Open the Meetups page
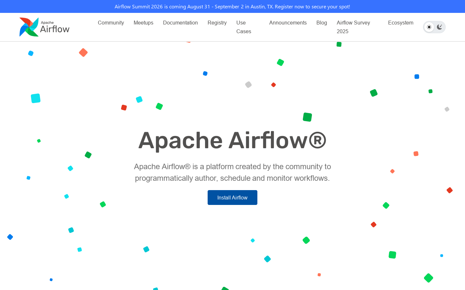The image size is (465, 290). click(x=143, y=23)
